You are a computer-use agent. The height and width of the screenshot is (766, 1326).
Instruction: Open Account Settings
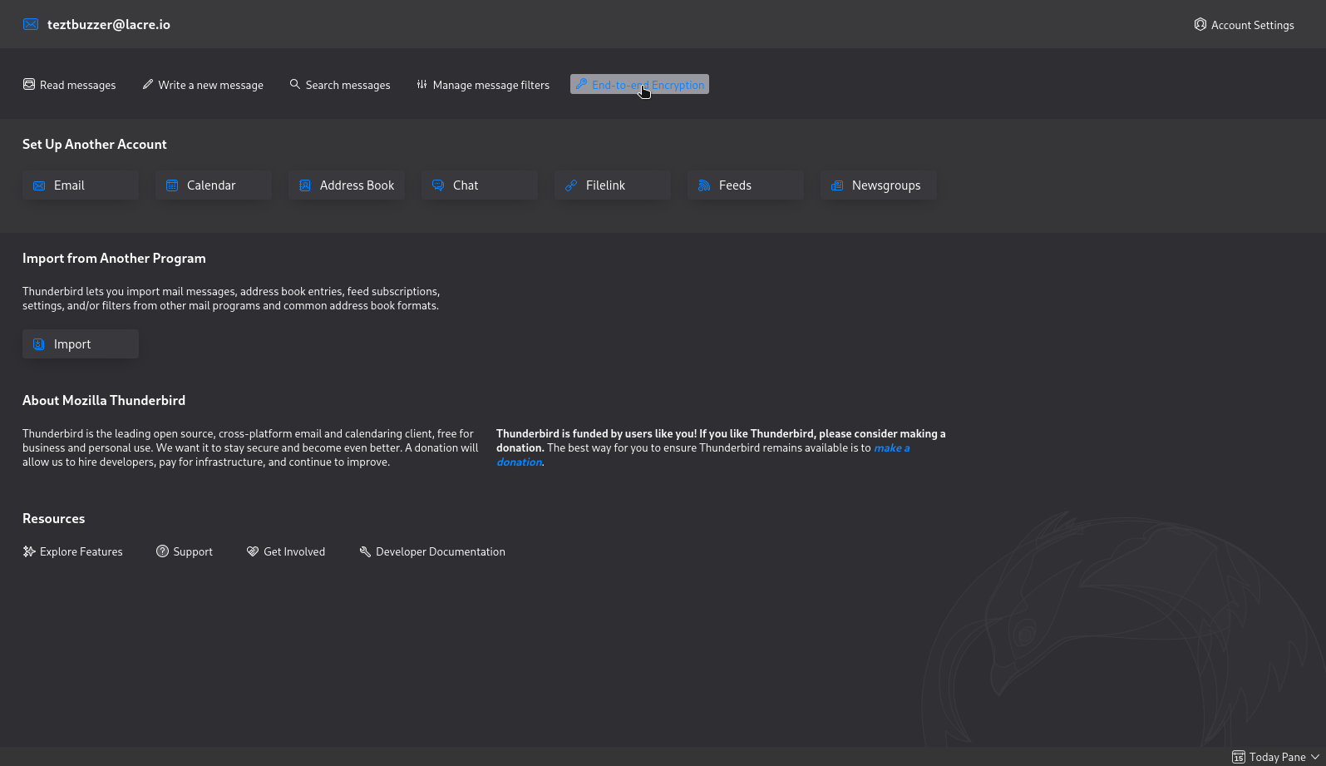click(1244, 25)
